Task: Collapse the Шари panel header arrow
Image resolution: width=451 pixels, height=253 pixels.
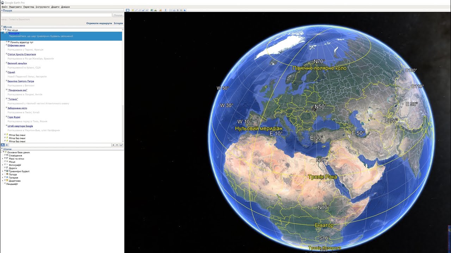Action: [1, 149]
